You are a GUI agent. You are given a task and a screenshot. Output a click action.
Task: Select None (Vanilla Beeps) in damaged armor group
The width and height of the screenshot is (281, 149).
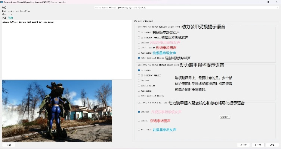coord(139,58)
